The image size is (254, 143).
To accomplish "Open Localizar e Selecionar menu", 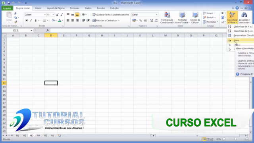I will [244, 17].
